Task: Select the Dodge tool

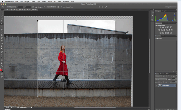Action: [2, 49]
